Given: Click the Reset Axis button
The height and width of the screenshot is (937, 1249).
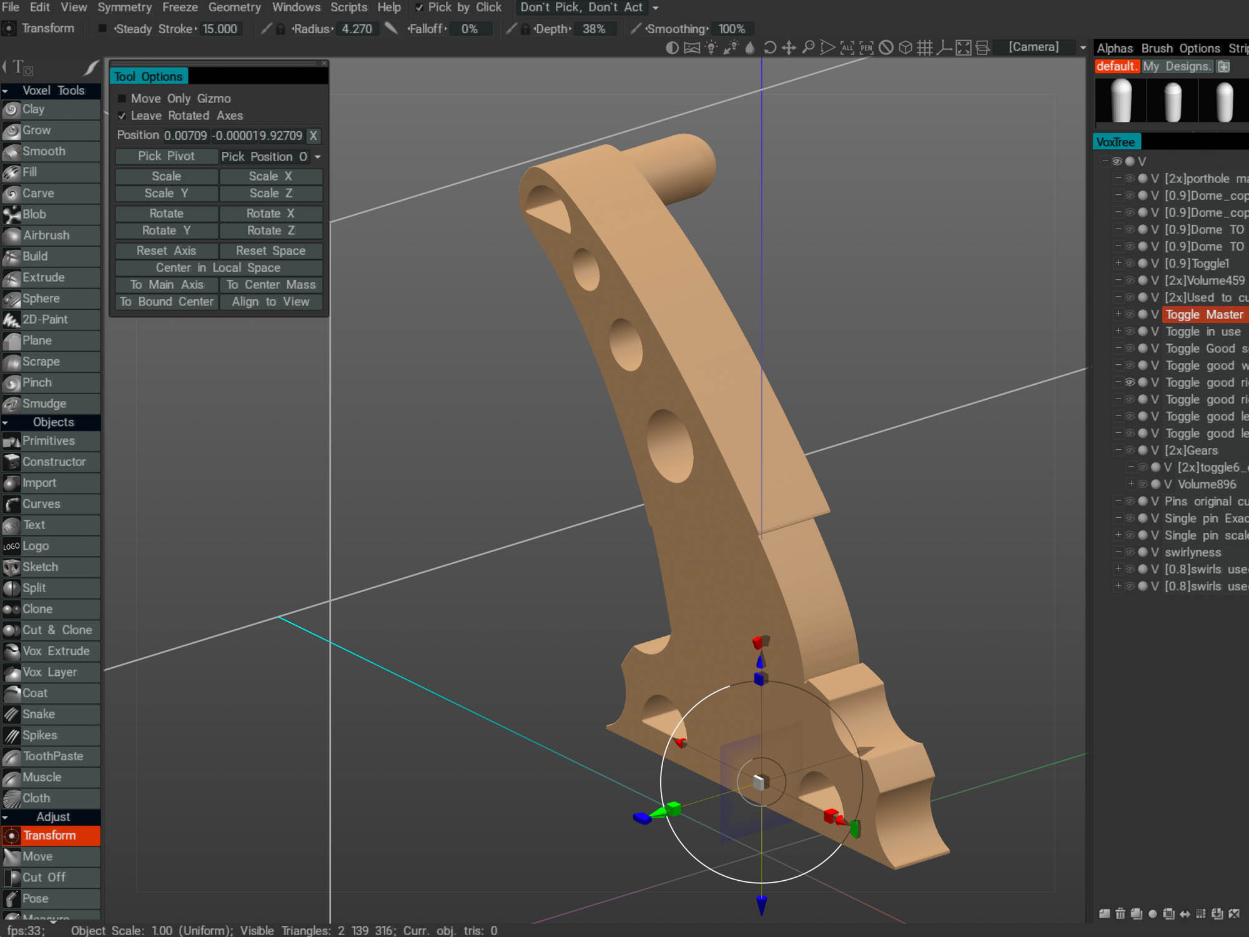Looking at the screenshot, I should pos(167,250).
